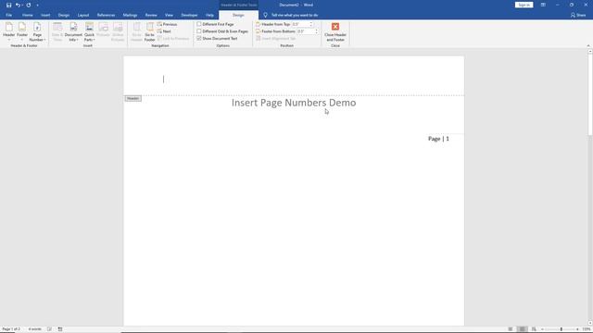Click the Tell me lightbulb search box
Image resolution: width=593 pixels, height=333 pixels.
pos(290,15)
